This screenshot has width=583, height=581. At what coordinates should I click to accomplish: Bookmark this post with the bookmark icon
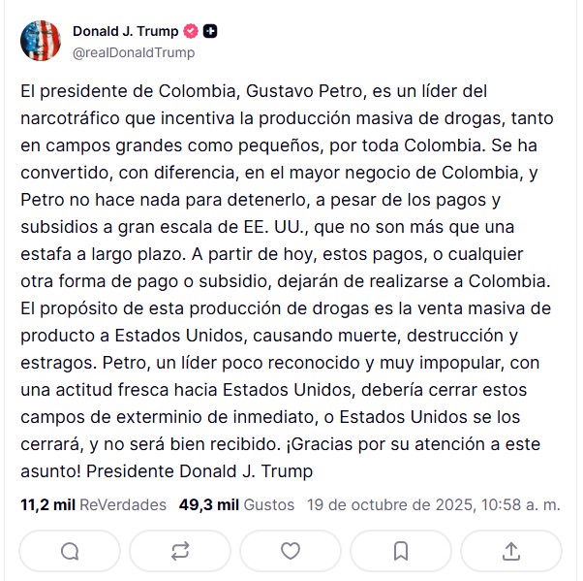pyautogui.click(x=401, y=551)
